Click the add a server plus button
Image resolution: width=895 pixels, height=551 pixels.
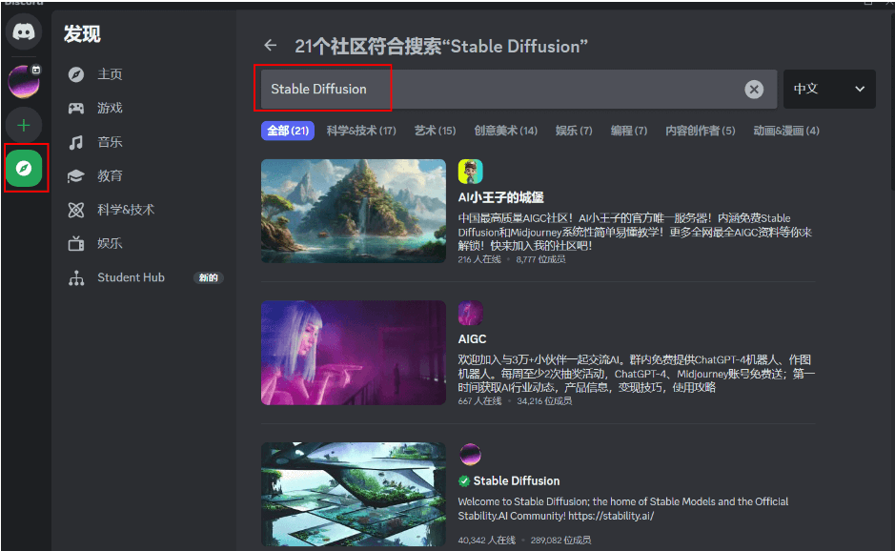(24, 125)
